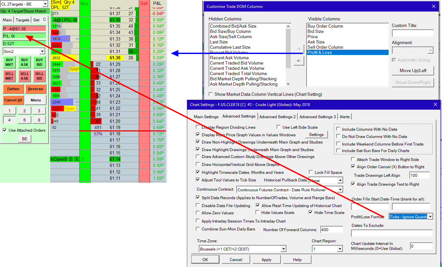The image size is (442, 267).
Task: Open Settings next to Display Main Price Graph Values
Action: (x=316, y=134)
